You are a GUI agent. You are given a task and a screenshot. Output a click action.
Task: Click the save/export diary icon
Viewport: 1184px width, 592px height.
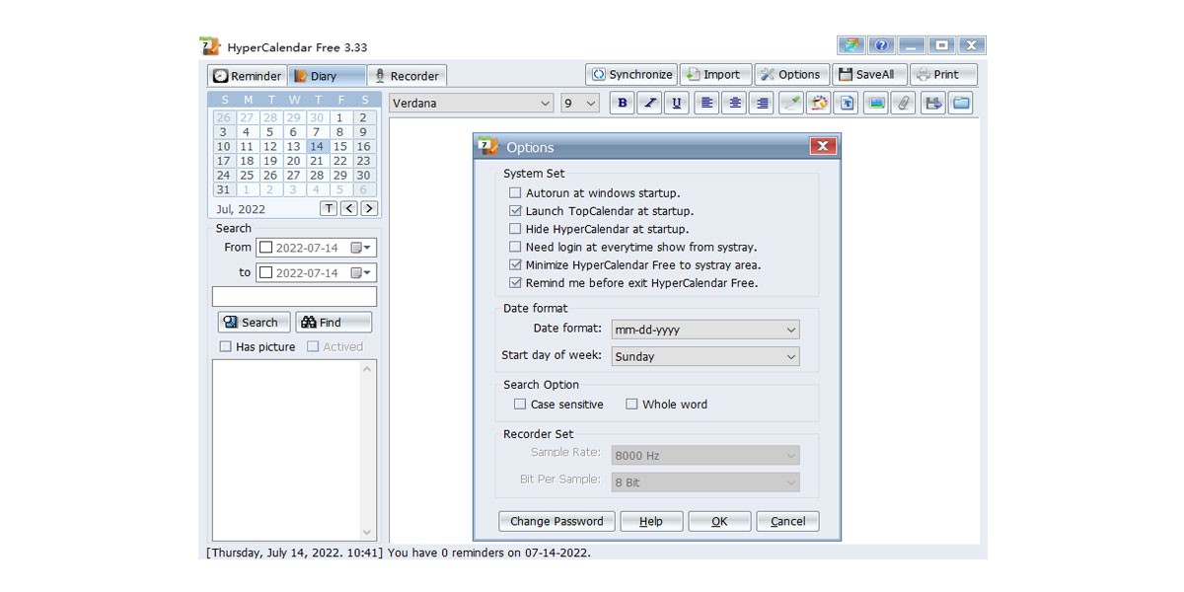[933, 103]
